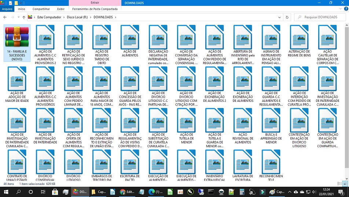Screen dimensions: 349x197
Task: Open Microsoft Edge from the taskbar
Action: coord(151,192)
